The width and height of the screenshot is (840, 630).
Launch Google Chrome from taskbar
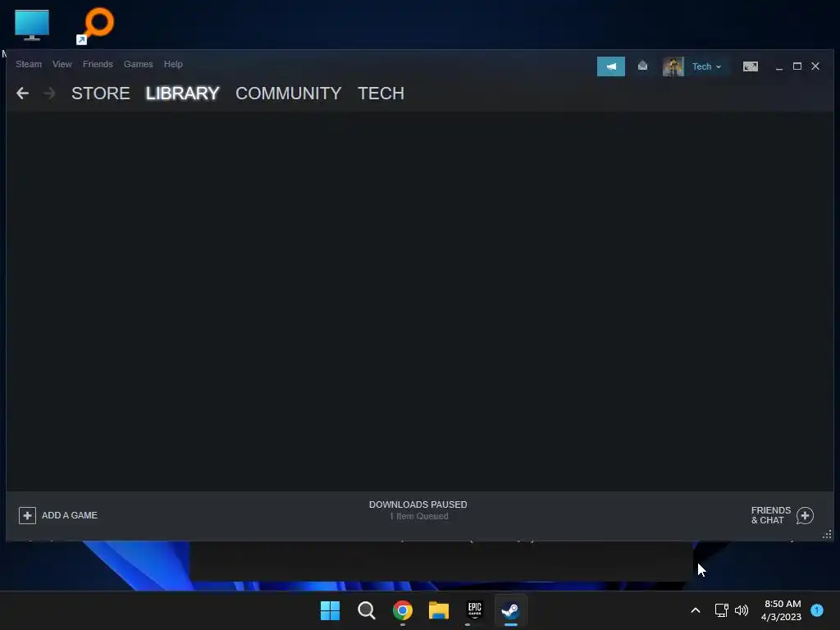pyautogui.click(x=403, y=610)
